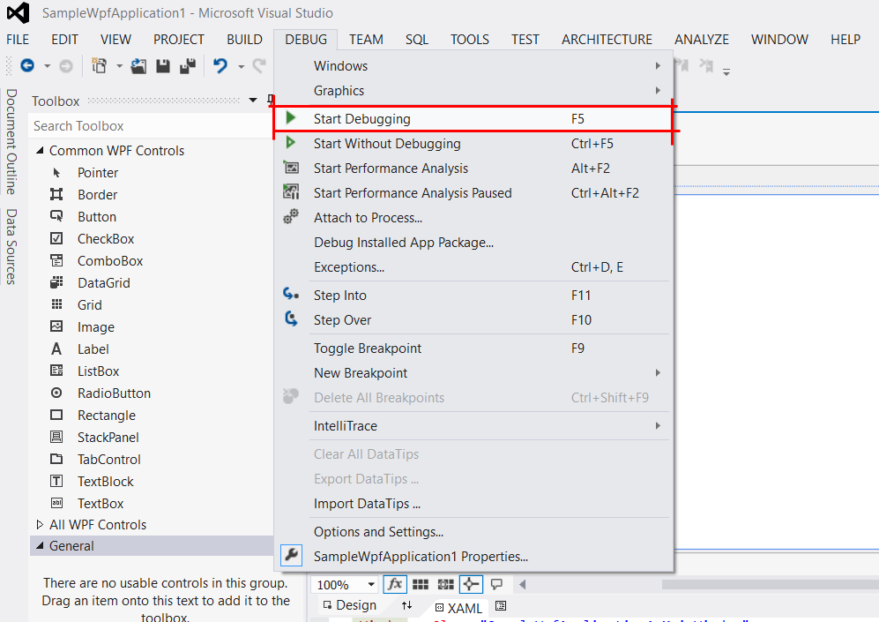Click the New Project toolbar icon

click(100, 66)
